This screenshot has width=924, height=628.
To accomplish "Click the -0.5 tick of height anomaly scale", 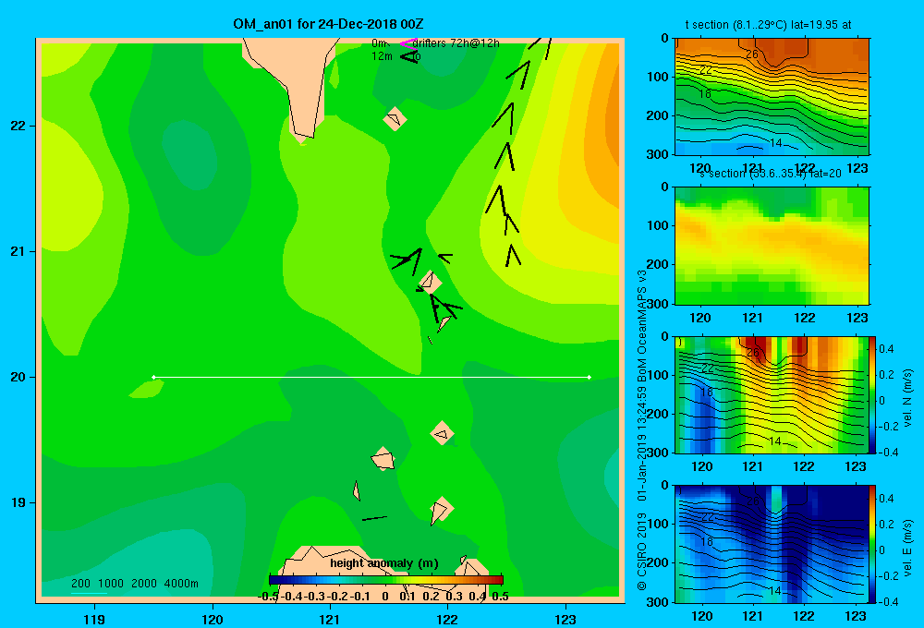I will click(268, 597).
